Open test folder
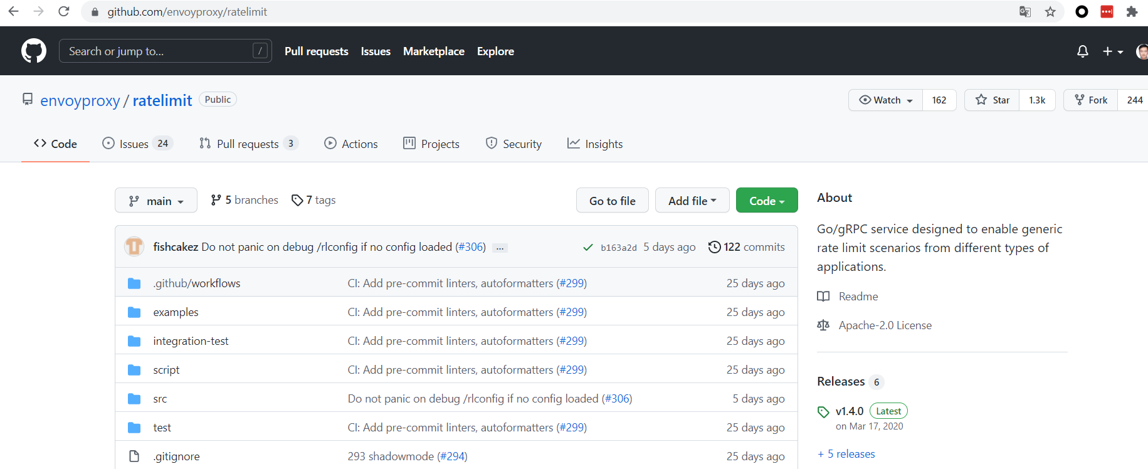 tap(162, 428)
